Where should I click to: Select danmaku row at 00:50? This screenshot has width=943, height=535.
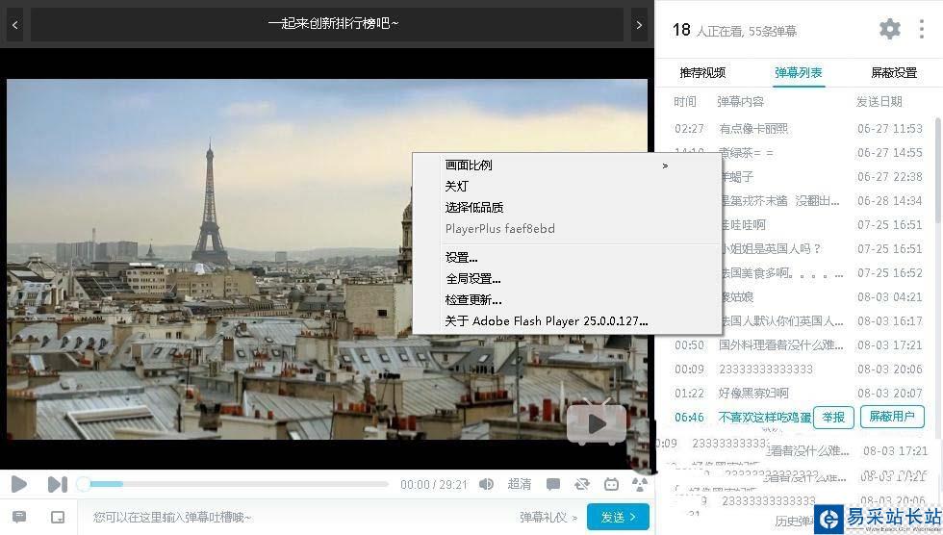tap(798, 345)
